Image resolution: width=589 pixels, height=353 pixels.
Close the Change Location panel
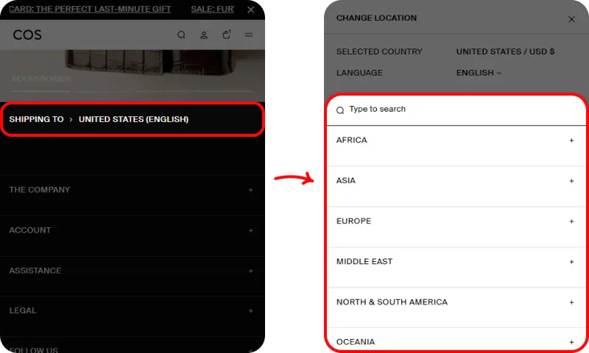pyautogui.click(x=571, y=19)
